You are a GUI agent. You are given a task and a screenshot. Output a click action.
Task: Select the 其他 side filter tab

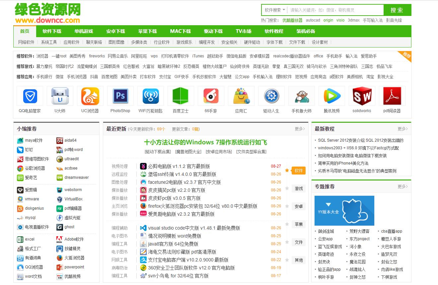pos(299,260)
